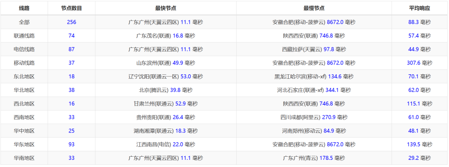Select the 华东地区 row label
The image size is (449, 167).
[x=24, y=145]
